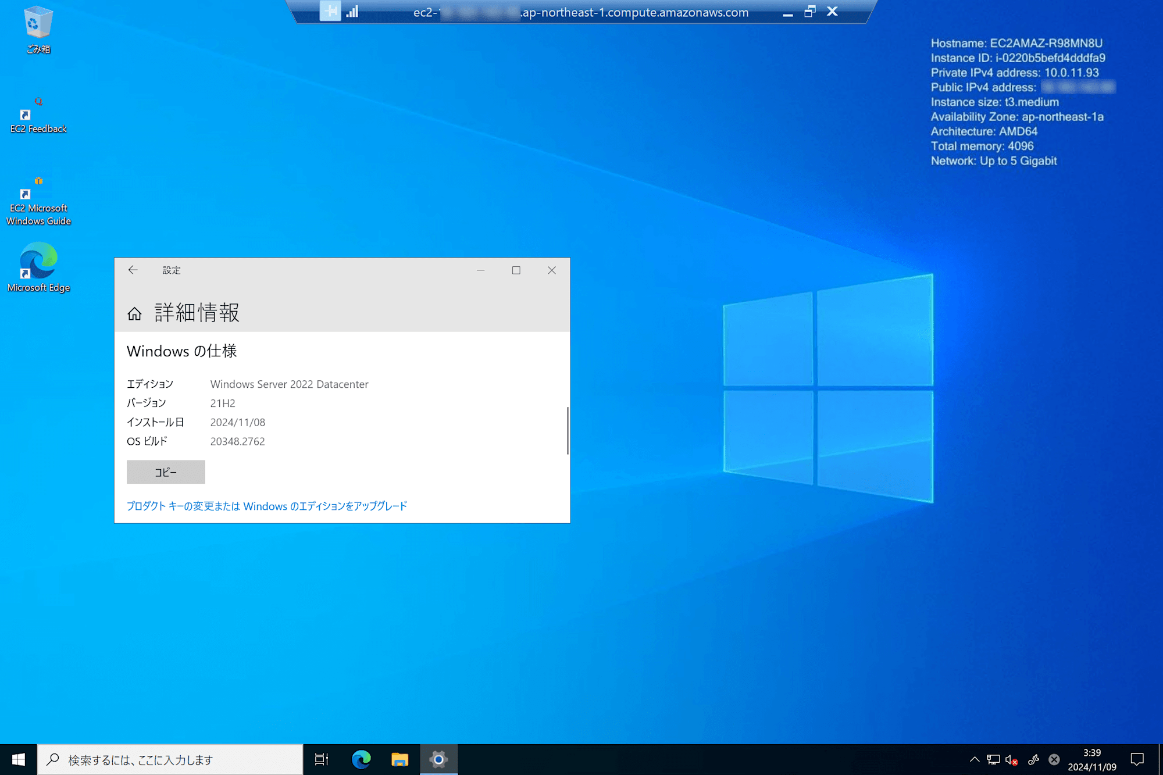The image size is (1163, 775).
Task: Select the Windows Server 2022 Datacenter text
Action: (290, 384)
